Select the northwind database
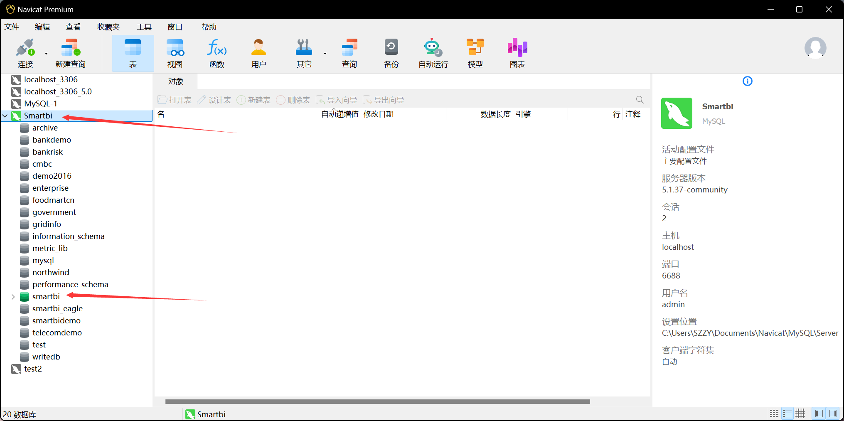The width and height of the screenshot is (844, 421). coord(51,272)
